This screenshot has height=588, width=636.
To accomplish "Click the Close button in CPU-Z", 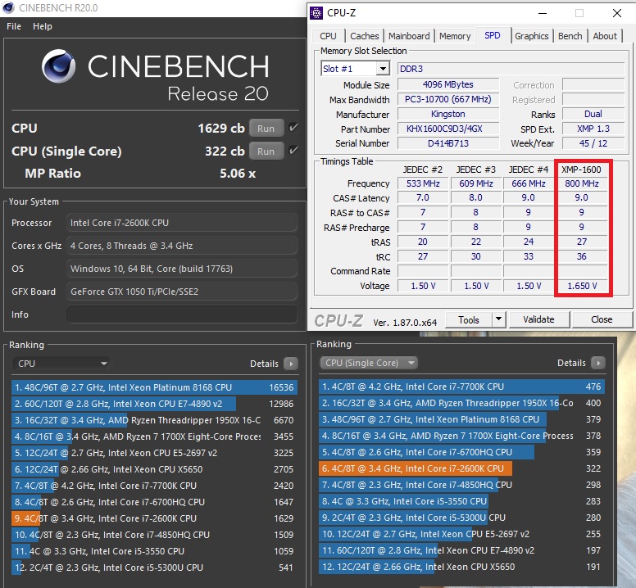I will (x=602, y=319).
